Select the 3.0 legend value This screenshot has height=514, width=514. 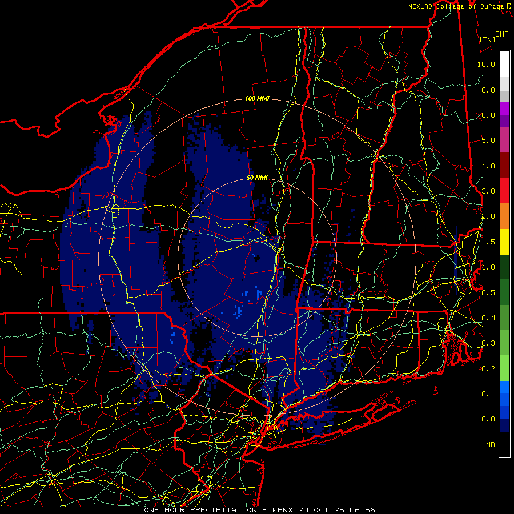(488, 191)
